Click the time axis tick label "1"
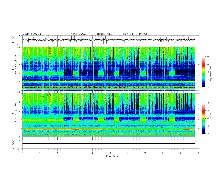 pyautogui.click(x=40, y=153)
